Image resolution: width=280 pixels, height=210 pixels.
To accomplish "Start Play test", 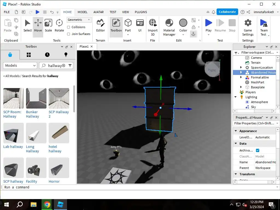I will [x=208, y=25].
